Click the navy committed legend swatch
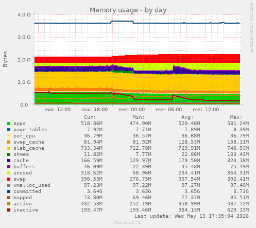This screenshot has width=256, height=228. tap(9, 191)
